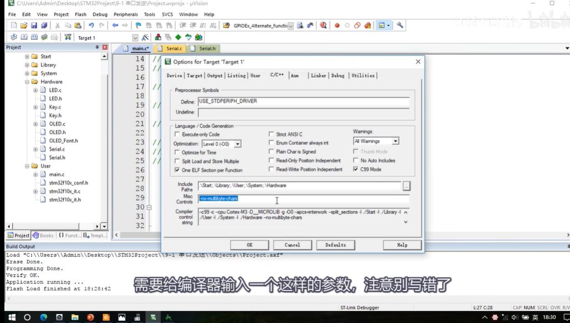This screenshot has height=323, width=570.
Task: Switch to the Output tab in Options dialog
Action: tap(215, 75)
